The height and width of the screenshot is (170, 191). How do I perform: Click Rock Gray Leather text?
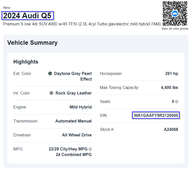[x=74, y=93]
